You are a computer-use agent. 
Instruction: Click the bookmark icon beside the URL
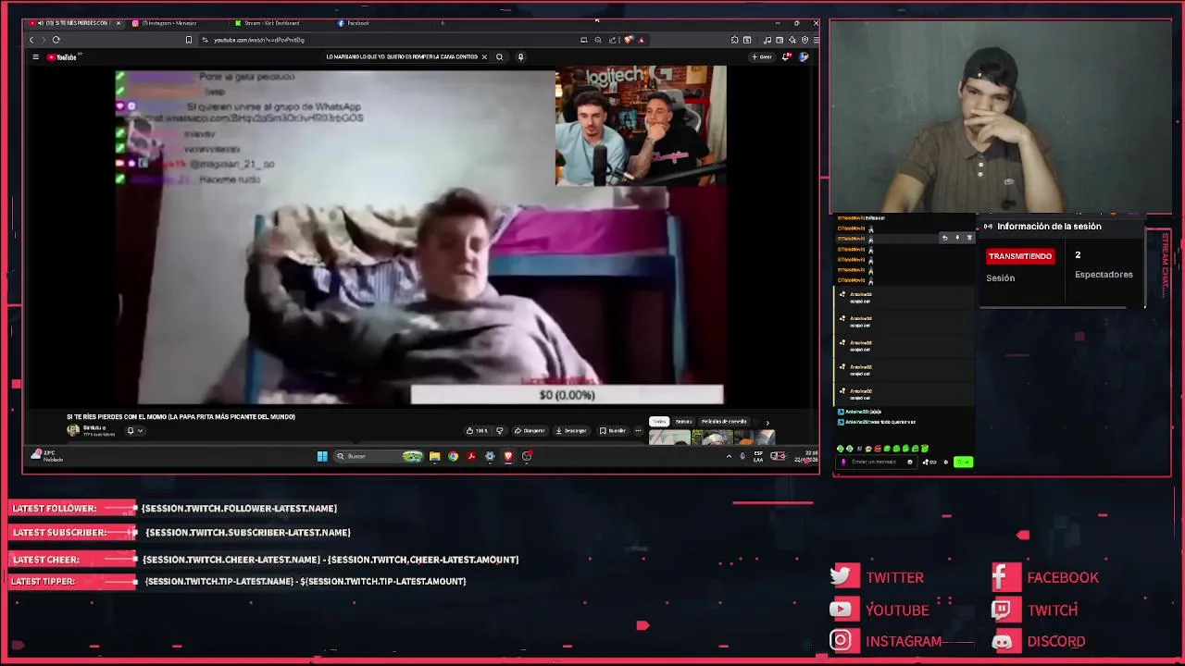point(189,40)
